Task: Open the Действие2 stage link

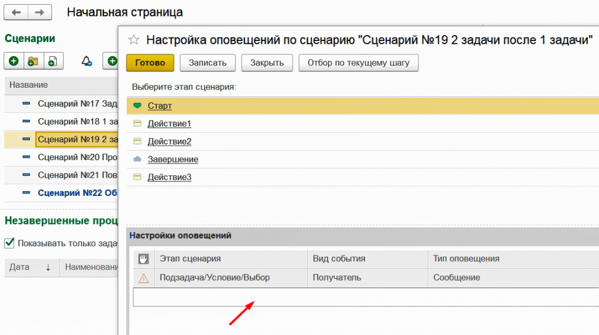Action: coord(169,141)
